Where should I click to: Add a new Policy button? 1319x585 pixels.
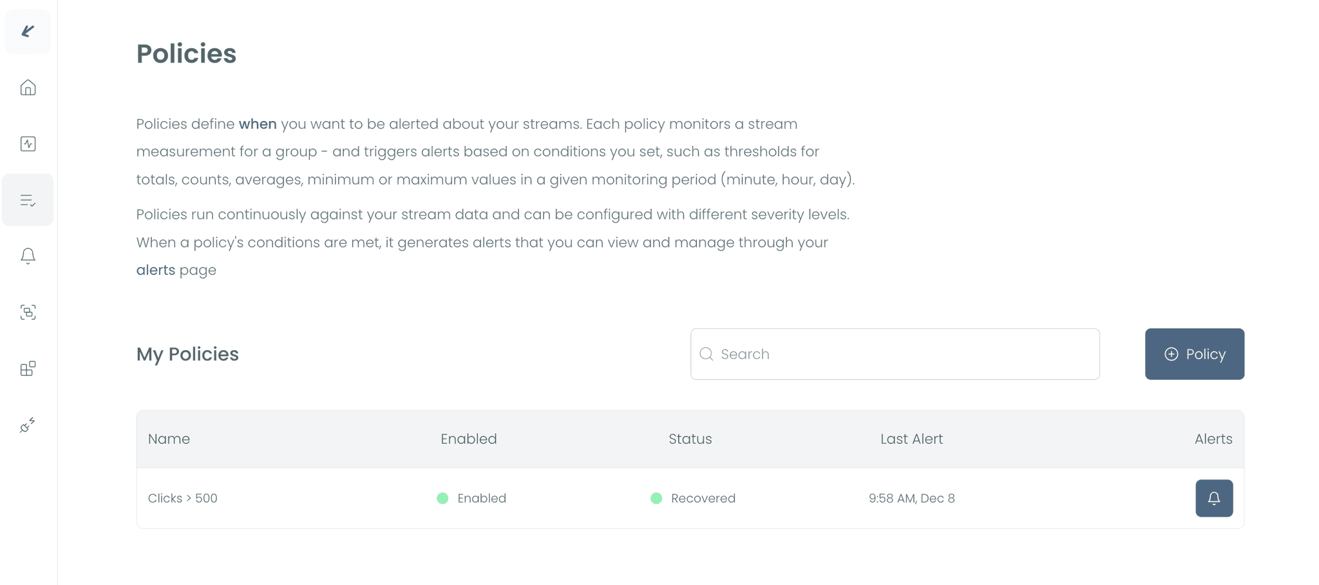point(1195,354)
